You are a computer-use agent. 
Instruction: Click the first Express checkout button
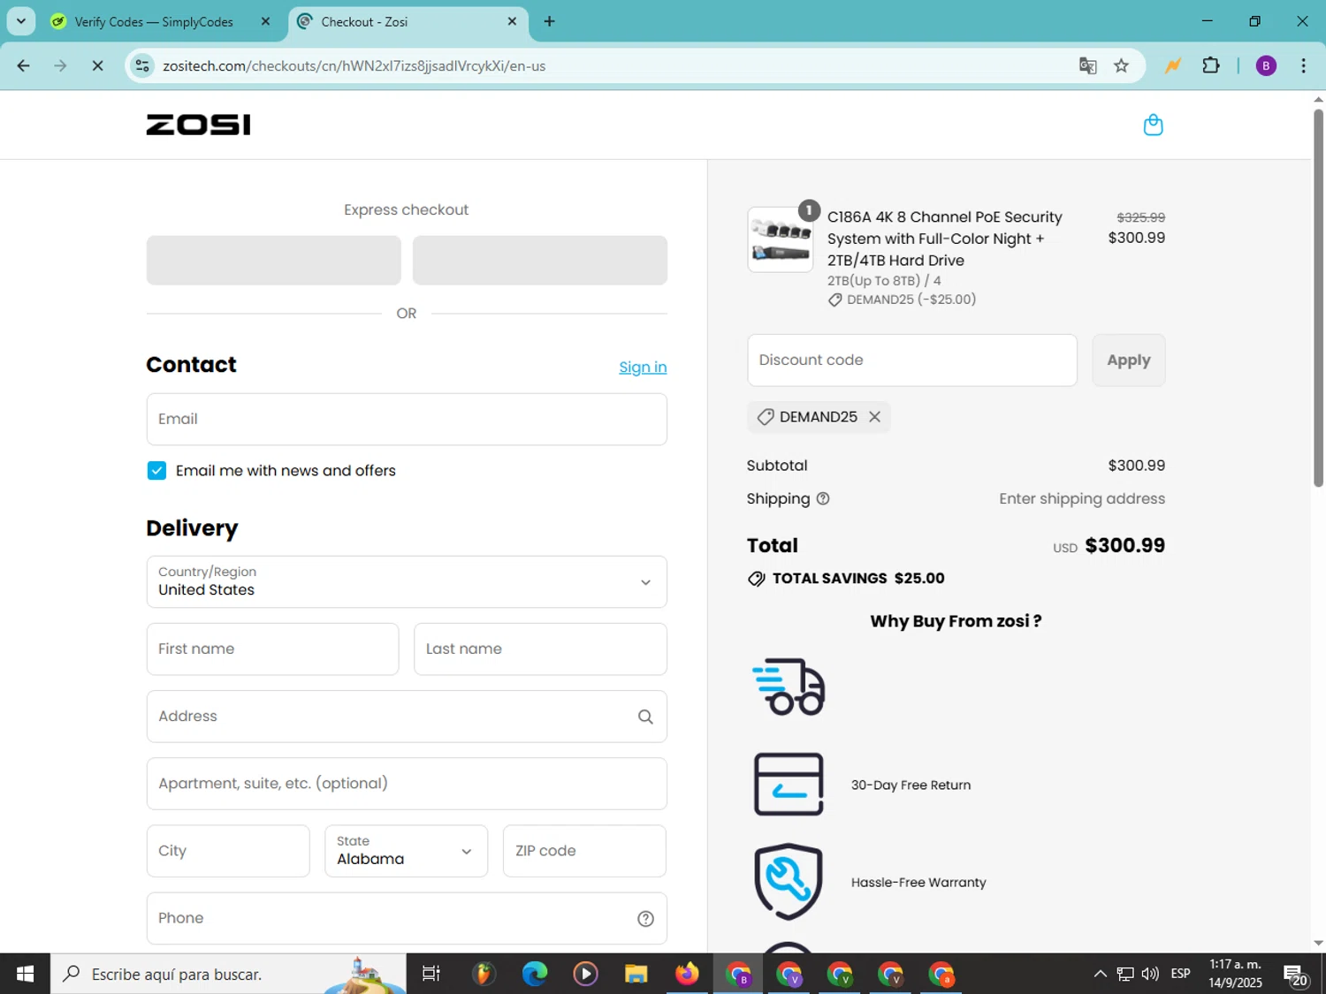click(274, 261)
